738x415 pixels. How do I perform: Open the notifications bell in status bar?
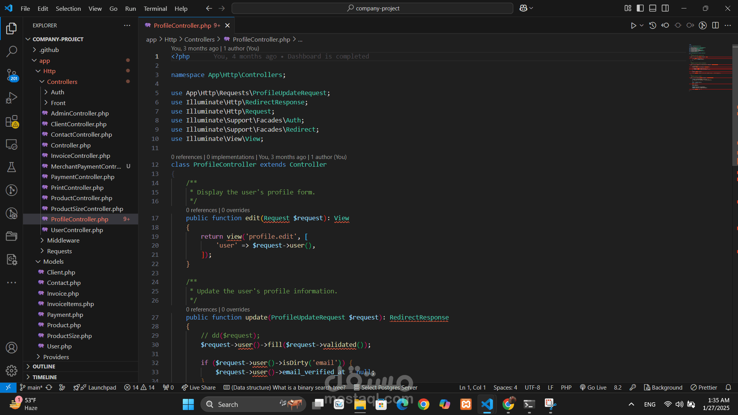tap(728, 387)
